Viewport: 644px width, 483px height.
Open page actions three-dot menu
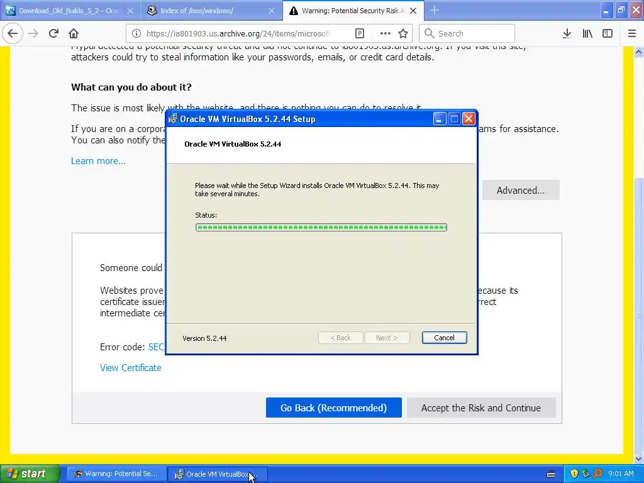point(386,33)
